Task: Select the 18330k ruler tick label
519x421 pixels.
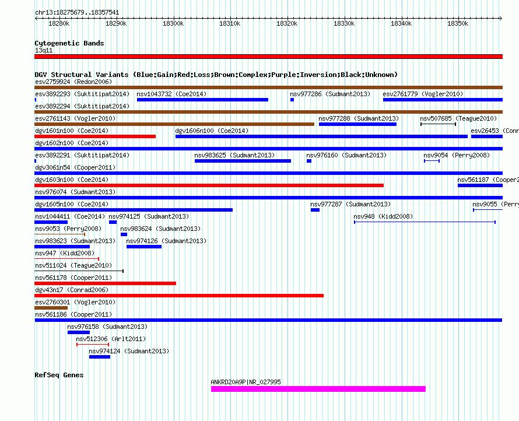Action: click(x=344, y=23)
